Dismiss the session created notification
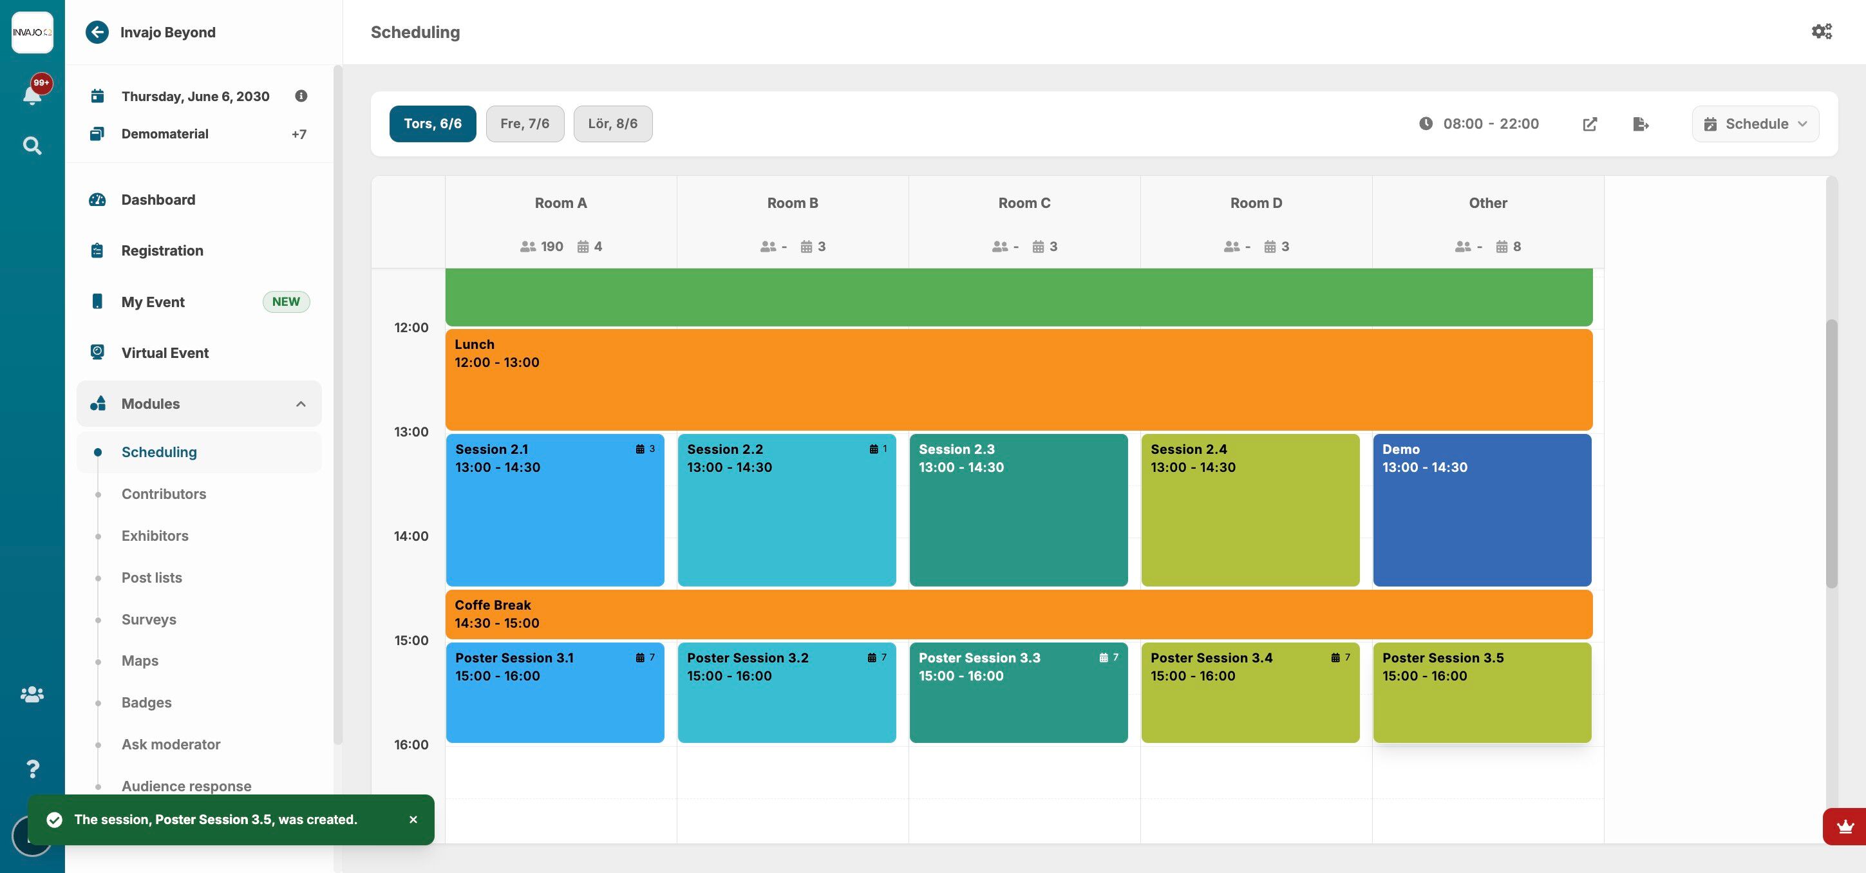 413,820
